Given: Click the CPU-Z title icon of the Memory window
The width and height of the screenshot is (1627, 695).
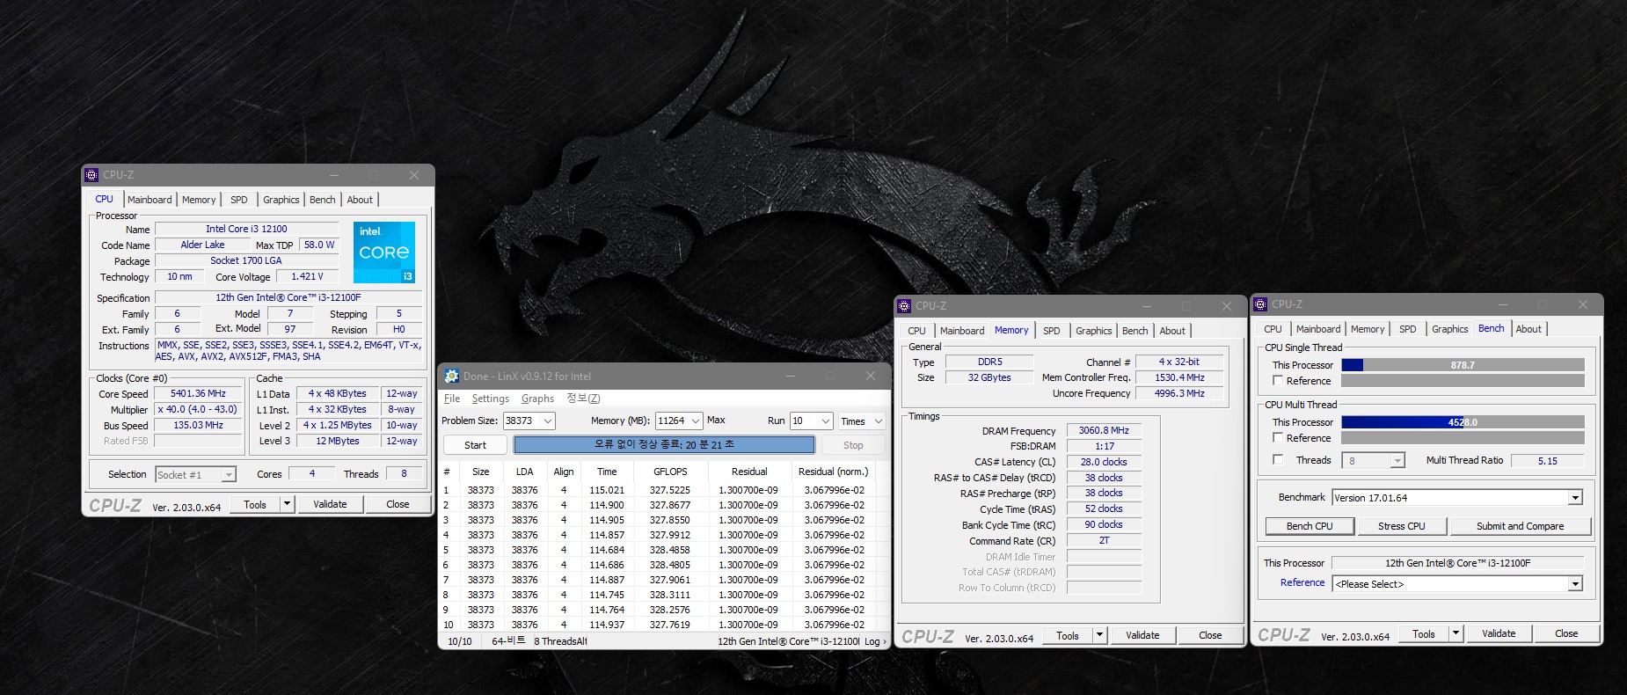Looking at the screenshot, I should pos(904,306).
